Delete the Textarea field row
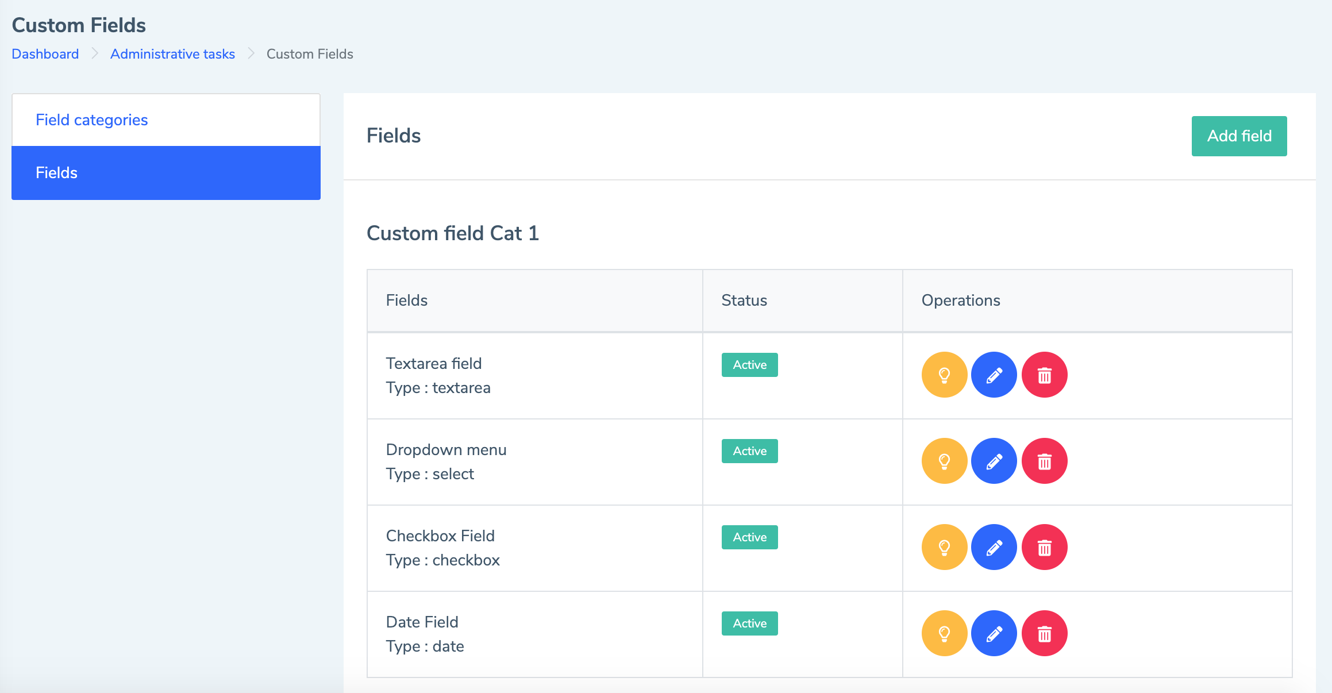Viewport: 1332px width, 693px height. pyautogui.click(x=1044, y=375)
